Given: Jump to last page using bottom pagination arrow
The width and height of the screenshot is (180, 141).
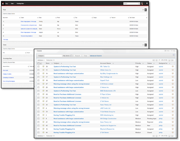Looking at the screenshot, I should (x=172, y=136).
